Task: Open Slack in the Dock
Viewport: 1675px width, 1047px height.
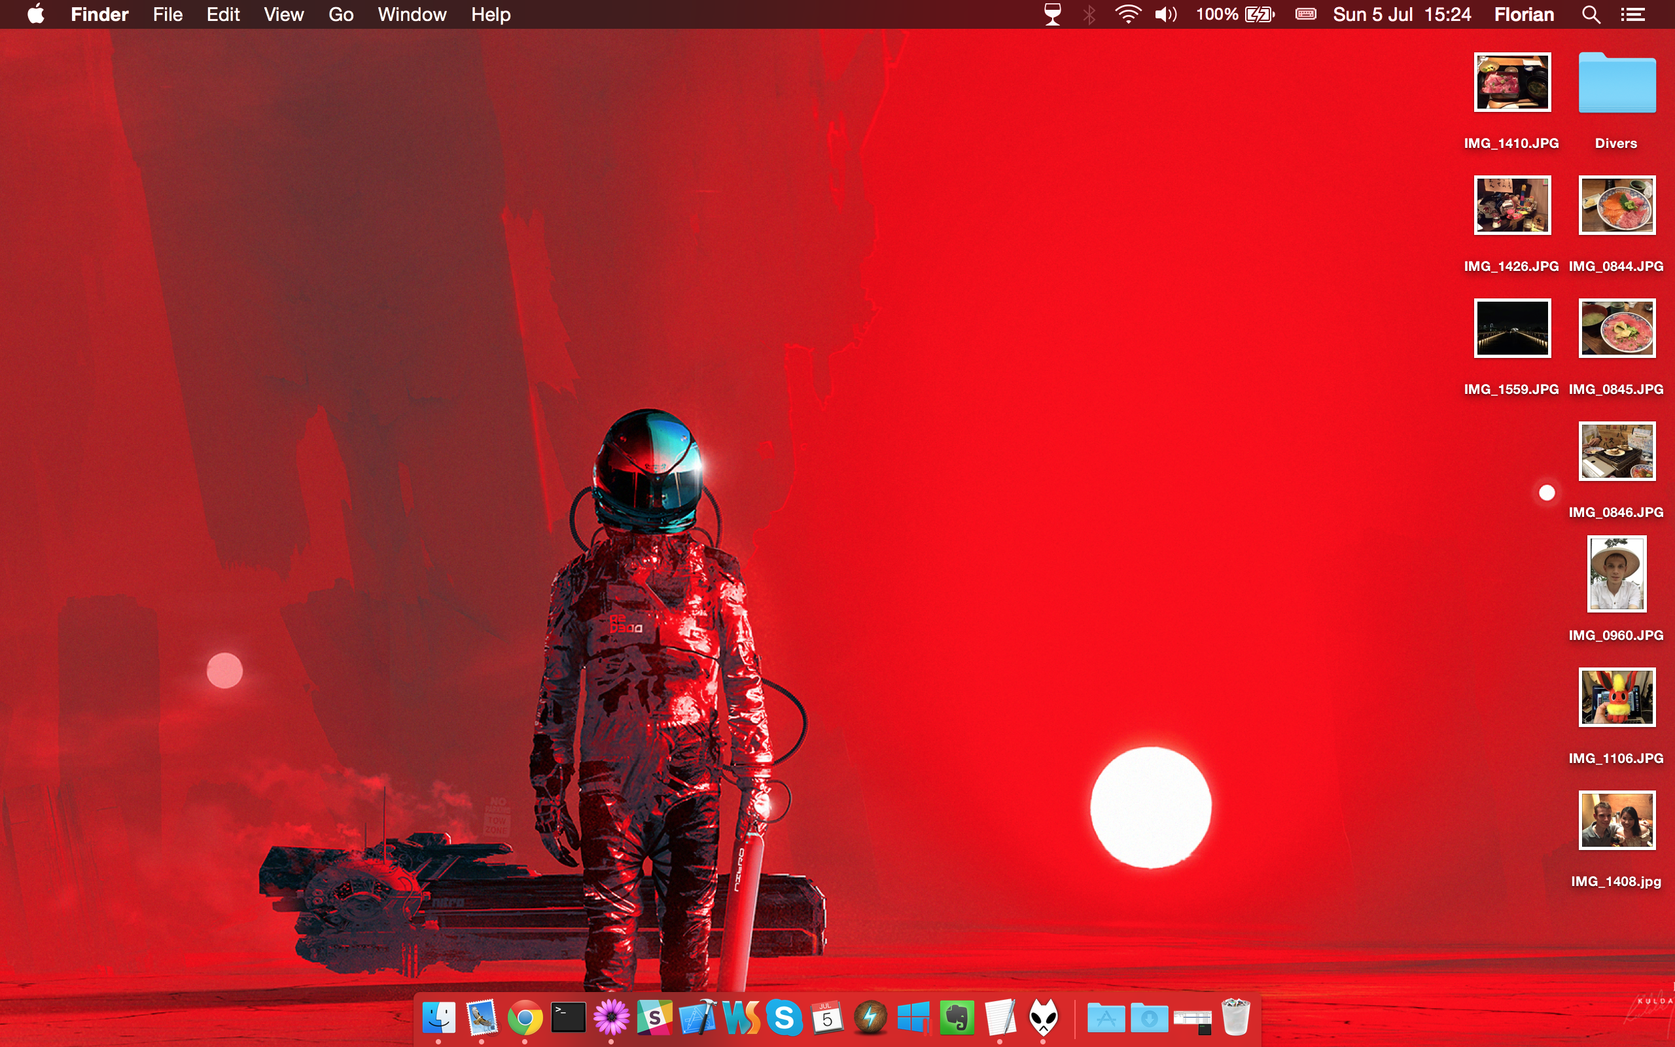Action: click(654, 1018)
